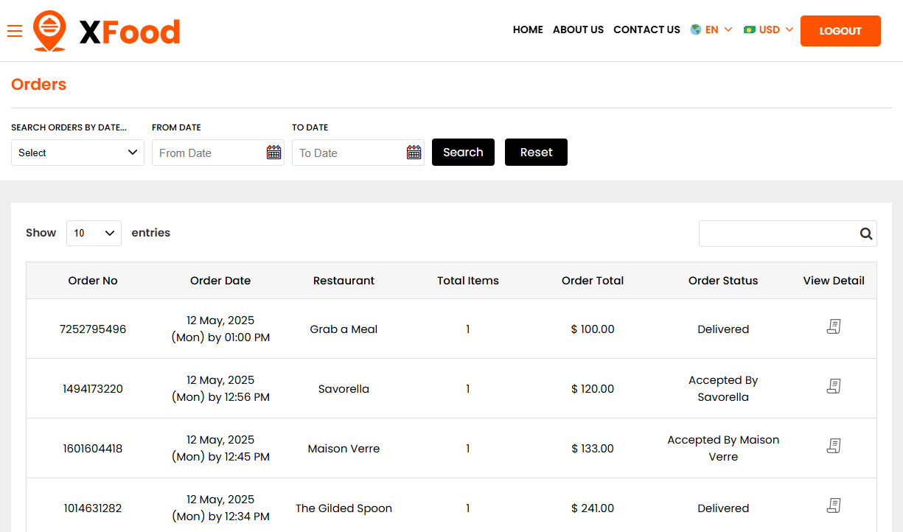Change the Show entries dropdown
The height and width of the screenshot is (532, 903).
coord(94,233)
